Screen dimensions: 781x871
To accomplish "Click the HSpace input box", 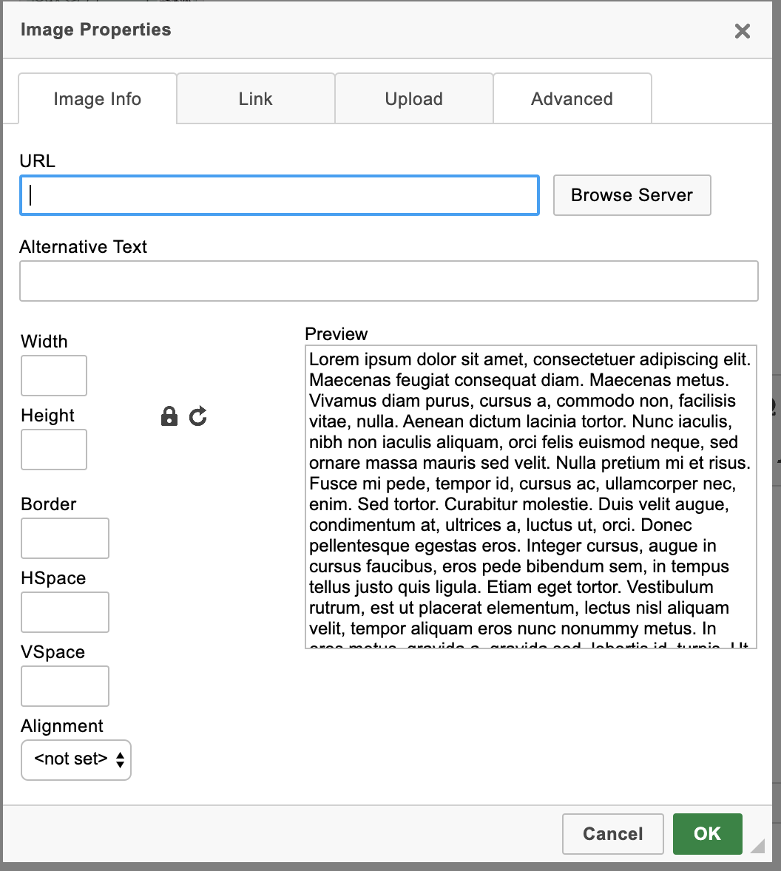I will tap(64, 612).
